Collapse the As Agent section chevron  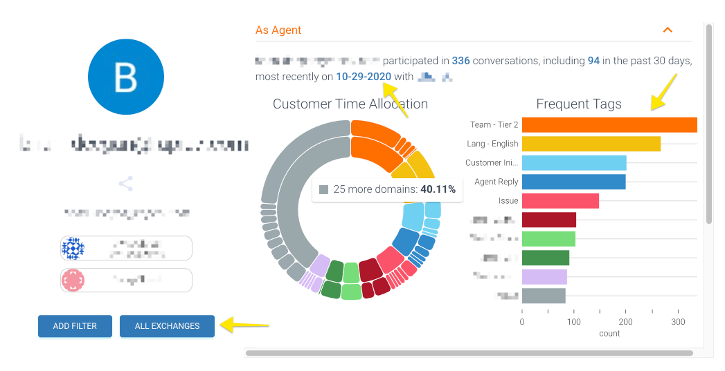[668, 30]
